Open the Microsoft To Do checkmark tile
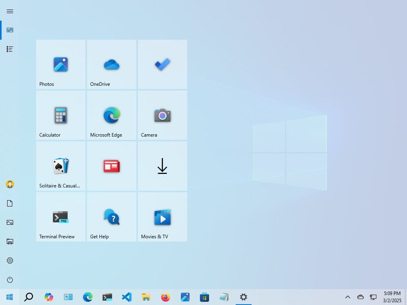The width and height of the screenshot is (407, 305). (x=162, y=64)
